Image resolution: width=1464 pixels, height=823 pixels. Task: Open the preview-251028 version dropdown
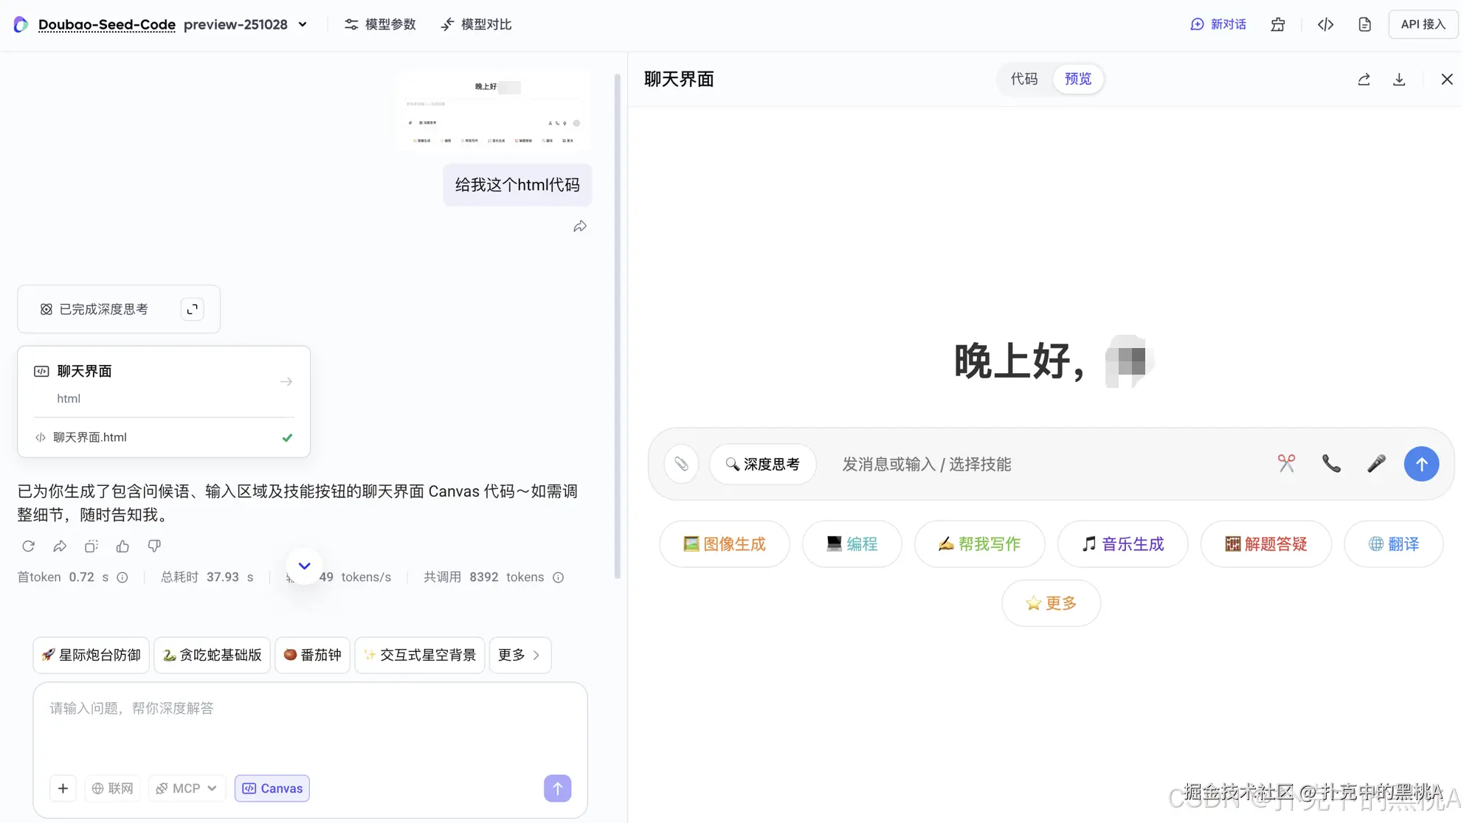coord(303,24)
